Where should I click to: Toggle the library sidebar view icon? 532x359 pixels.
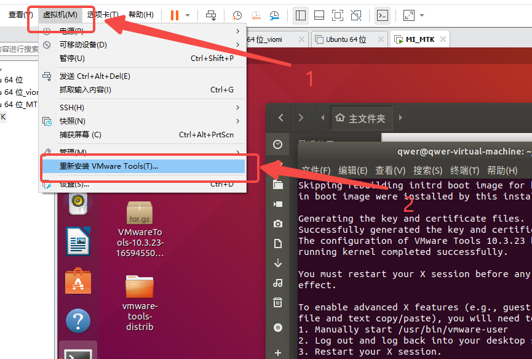301,15
